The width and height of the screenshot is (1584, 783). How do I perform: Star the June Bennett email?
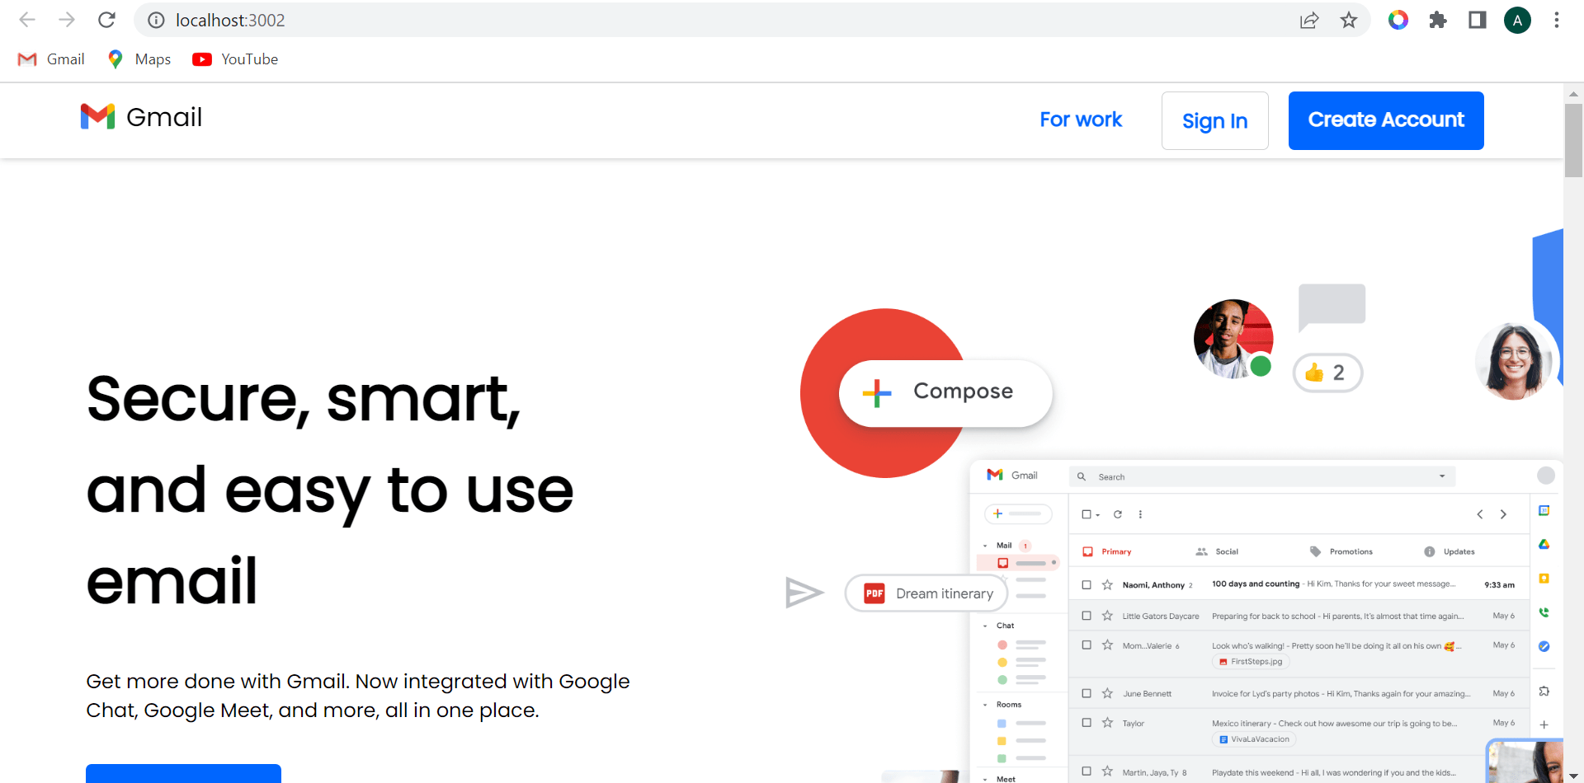tap(1107, 693)
